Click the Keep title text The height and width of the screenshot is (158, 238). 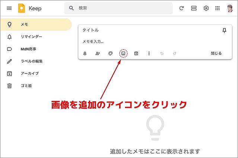click(35, 9)
